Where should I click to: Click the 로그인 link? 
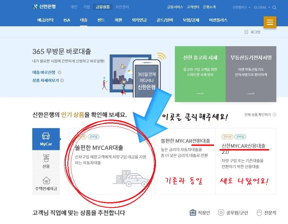tap(255, 32)
